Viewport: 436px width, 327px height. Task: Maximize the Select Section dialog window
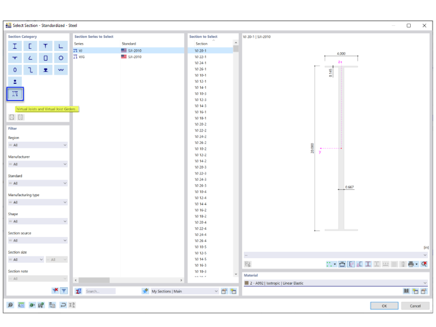coord(408,26)
